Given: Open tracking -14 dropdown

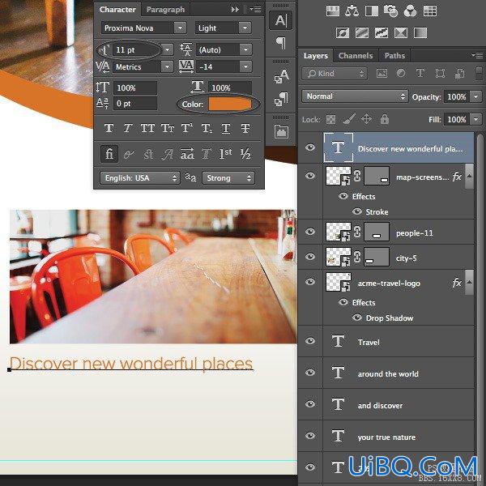Looking at the screenshot, I should click(245, 66).
